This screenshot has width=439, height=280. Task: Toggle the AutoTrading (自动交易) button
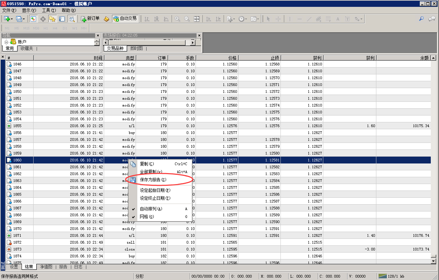(x=125, y=19)
